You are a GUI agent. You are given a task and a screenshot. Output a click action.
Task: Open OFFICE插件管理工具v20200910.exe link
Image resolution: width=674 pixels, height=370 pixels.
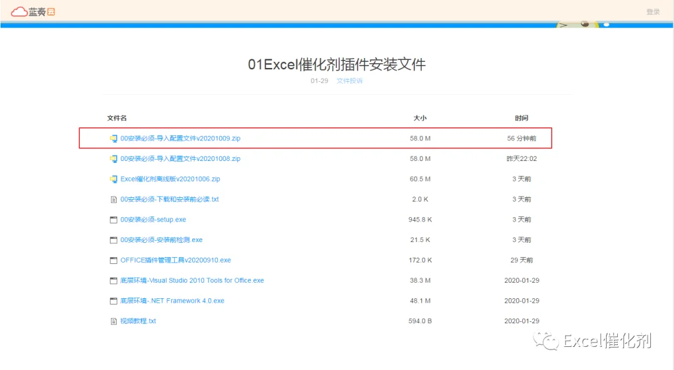pos(175,260)
